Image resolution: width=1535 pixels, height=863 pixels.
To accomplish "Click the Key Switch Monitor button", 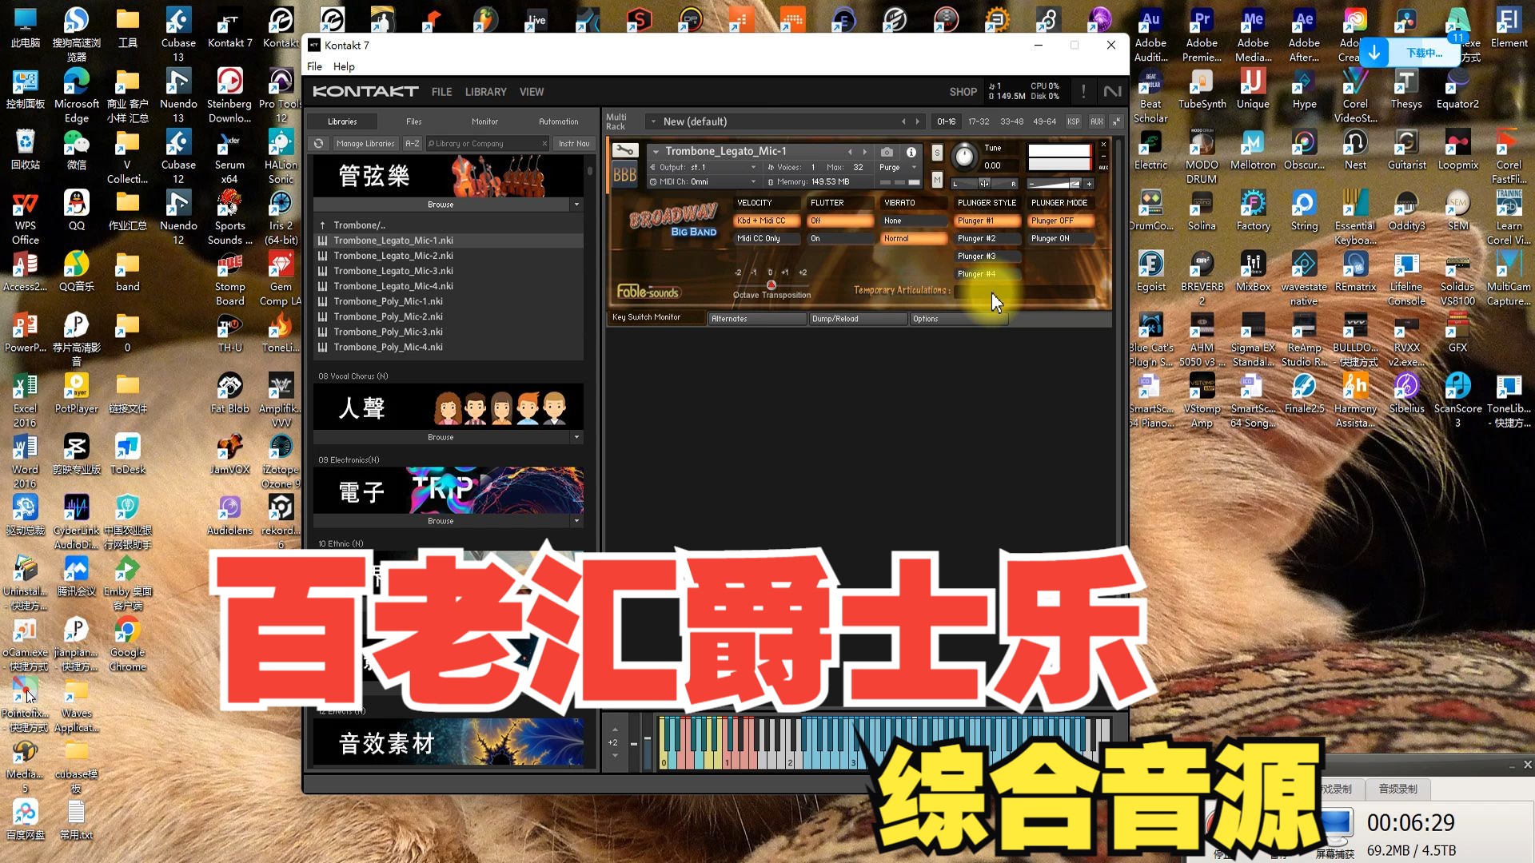I will click(646, 318).
